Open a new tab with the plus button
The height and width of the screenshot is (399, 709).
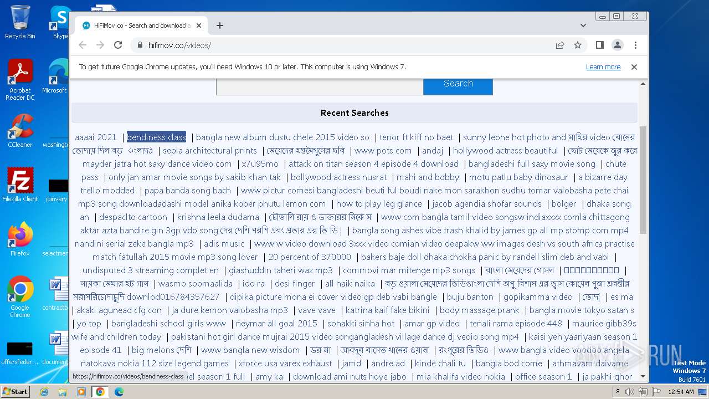pyautogui.click(x=220, y=25)
